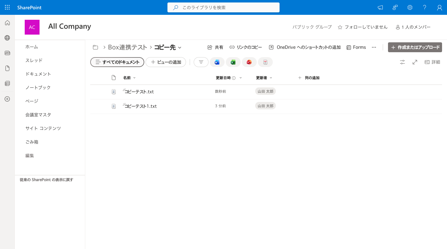Open the account profile icon

pos(440,7)
